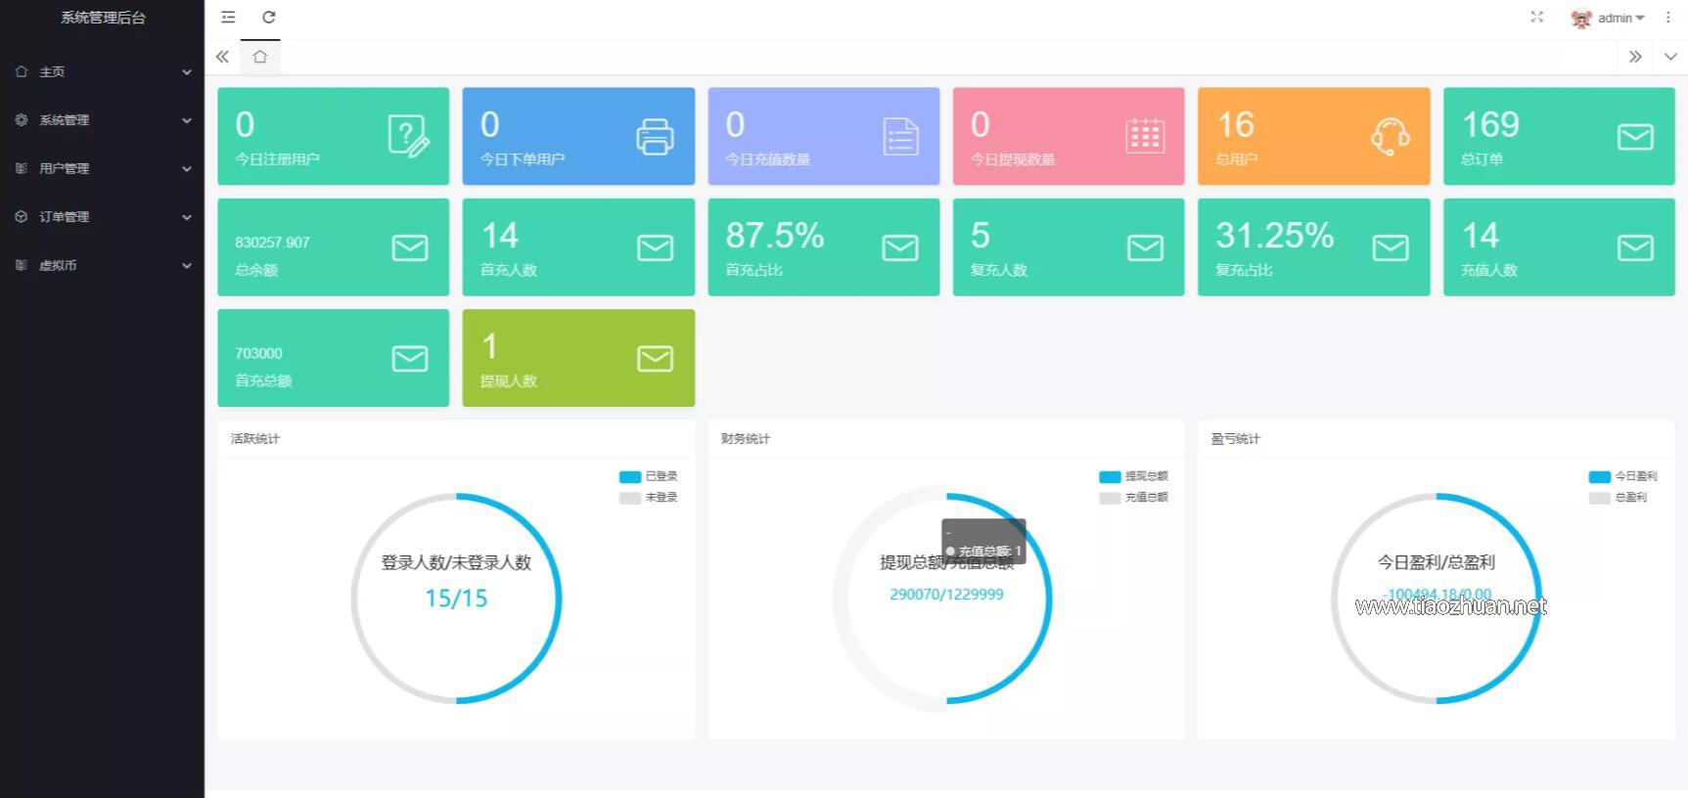Open the 订单管理 menu item
The image size is (1688, 798).
(102, 217)
